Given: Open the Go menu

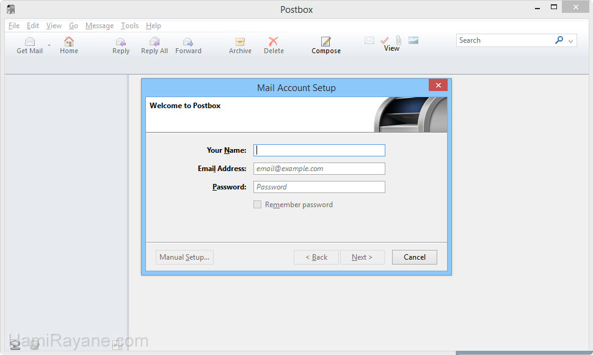Looking at the screenshot, I should 73,26.
